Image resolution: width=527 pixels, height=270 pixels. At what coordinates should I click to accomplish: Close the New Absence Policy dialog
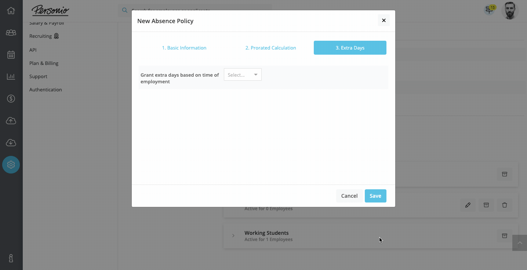(x=384, y=21)
